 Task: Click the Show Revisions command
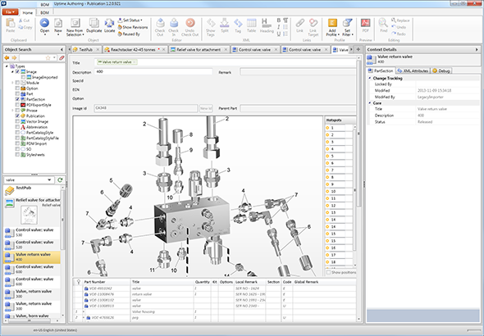[x=133, y=27]
